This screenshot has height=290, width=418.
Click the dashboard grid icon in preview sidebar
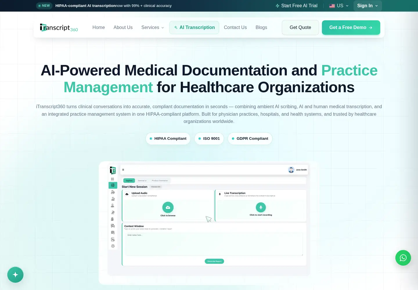(x=113, y=179)
